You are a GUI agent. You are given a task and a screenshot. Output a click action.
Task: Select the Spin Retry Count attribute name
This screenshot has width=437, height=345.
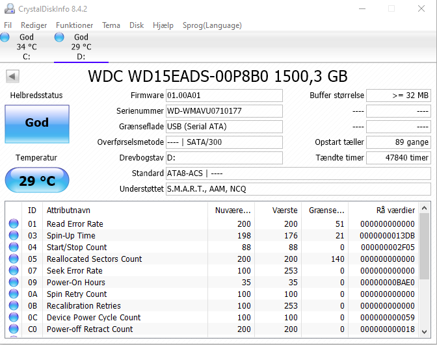[77, 294]
